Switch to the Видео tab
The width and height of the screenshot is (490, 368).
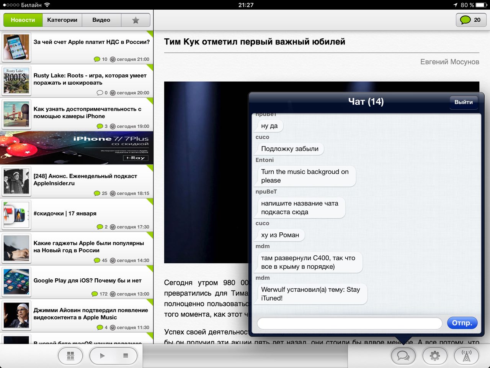click(x=101, y=20)
